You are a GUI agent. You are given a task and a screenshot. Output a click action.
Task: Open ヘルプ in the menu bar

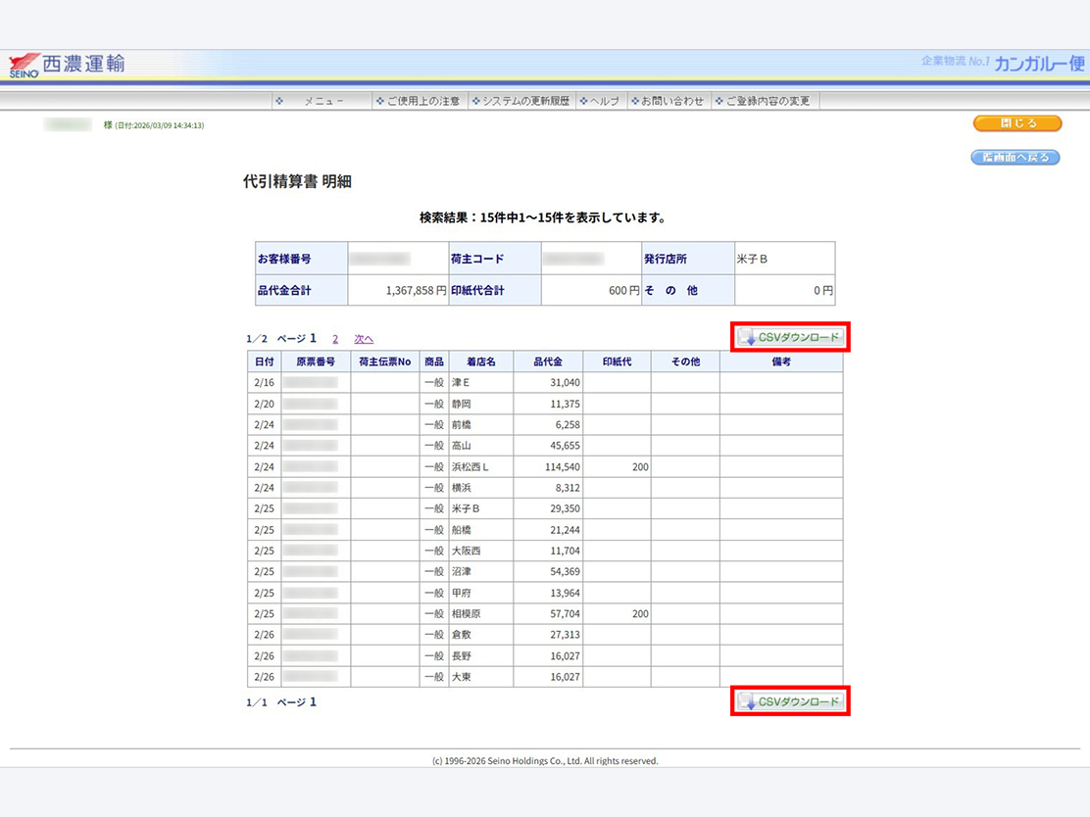(601, 102)
